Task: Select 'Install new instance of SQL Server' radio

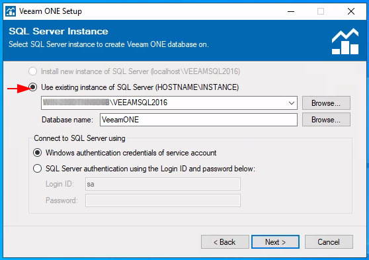Action: tap(32, 71)
